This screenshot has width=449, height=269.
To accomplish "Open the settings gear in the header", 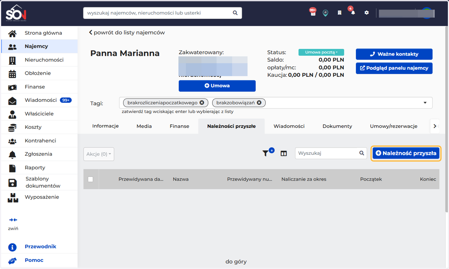I will pyautogui.click(x=367, y=13).
